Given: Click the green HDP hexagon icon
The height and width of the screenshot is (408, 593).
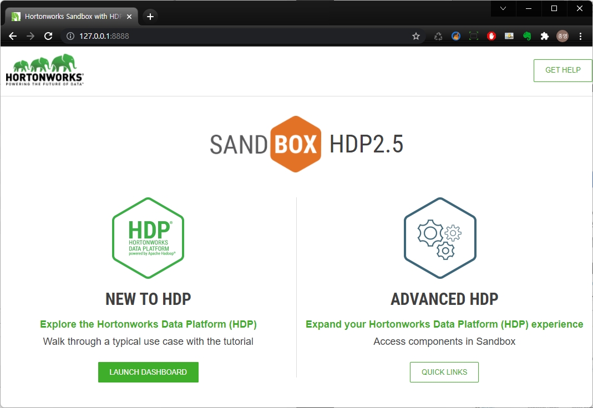Looking at the screenshot, I should (x=148, y=238).
